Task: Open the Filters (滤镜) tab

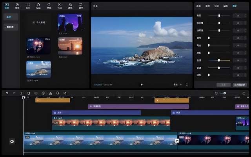Action: point(70,5)
